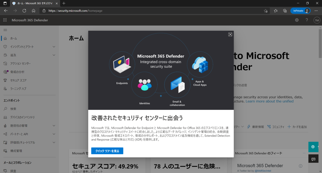Open the feedback chat bubble button
Screen dimensions: 322x173
coord(313,159)
